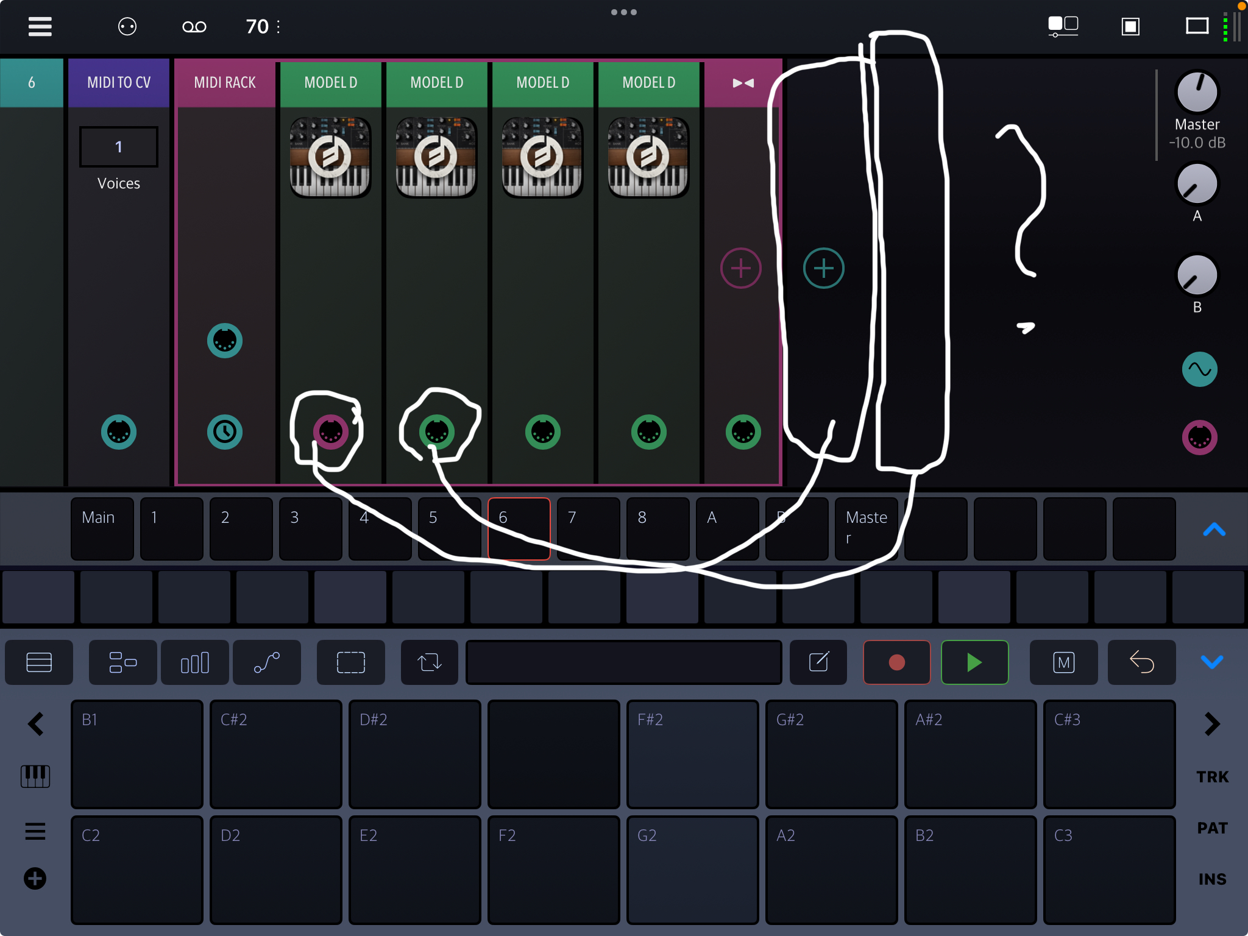Tap the tape recorder icon
The image size is (1248, 936).
click(x=194, y=27)
